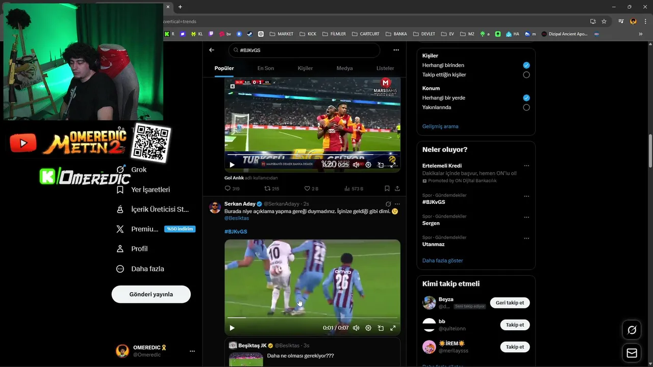Open the floating Grok button

click(x=632, y=330)
